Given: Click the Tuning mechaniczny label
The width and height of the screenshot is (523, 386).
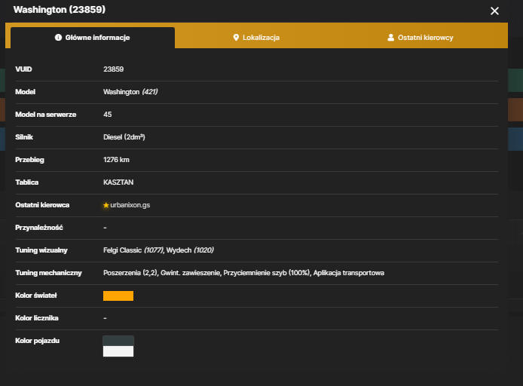Looking at the screenshot, I should click(48, 273).
